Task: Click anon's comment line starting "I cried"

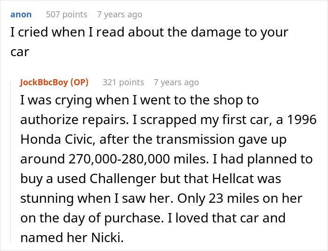Action: (x=149, y=33)
